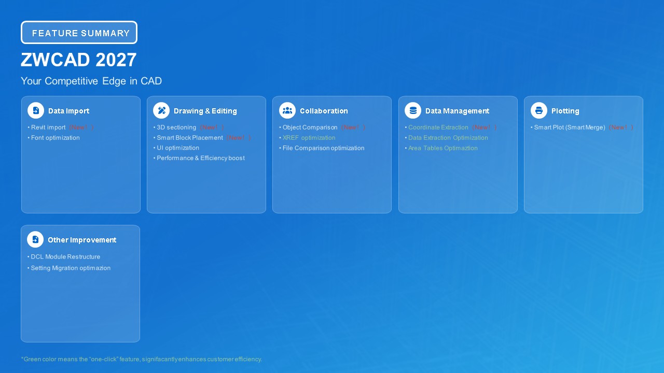Select the Plotting printer icon
The image size is (664, 373).
[x=539, y=110]
